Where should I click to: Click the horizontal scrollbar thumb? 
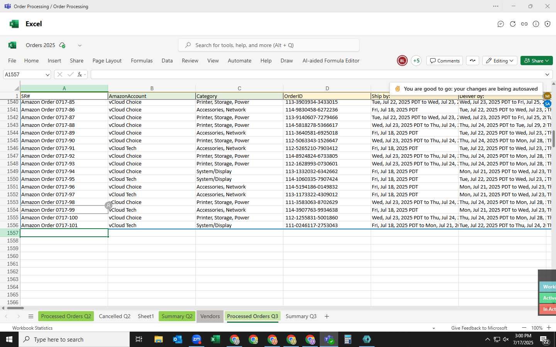tap(15, 308)
